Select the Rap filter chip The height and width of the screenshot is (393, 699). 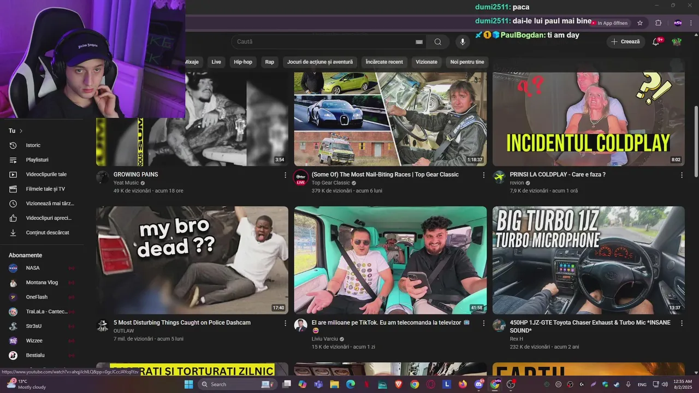pos(270,62)
